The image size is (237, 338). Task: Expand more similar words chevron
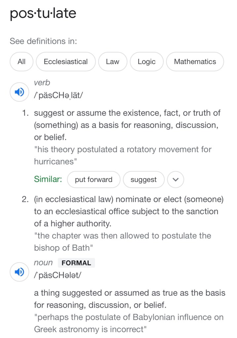click(x=176, y=180)
